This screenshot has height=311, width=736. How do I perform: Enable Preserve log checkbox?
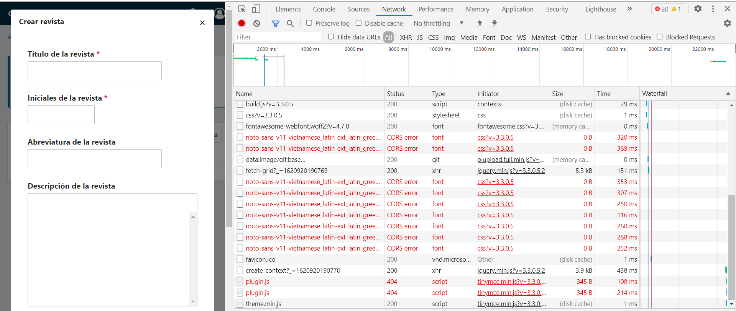click(x=309, y=23)
